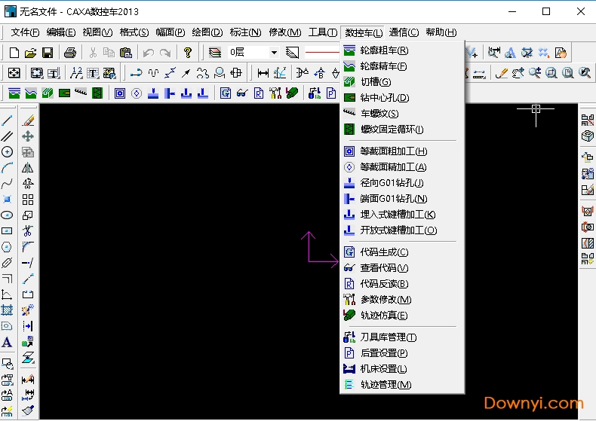Choose 开放式键槽加工(O) menu entry
Viewport: 596px width, 421px height.
pos(402,230)
